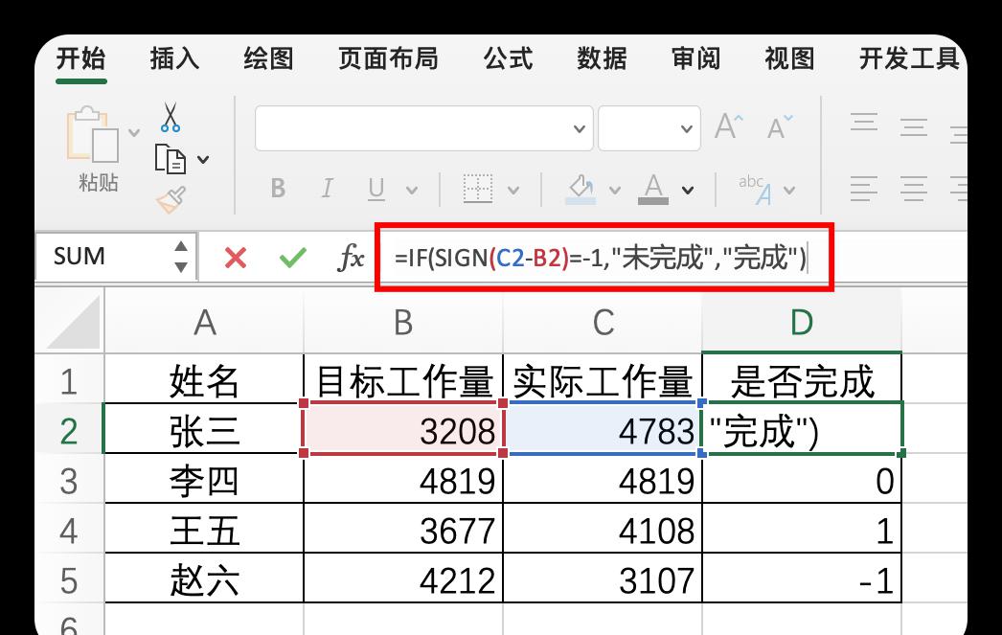Select column A header
The image size is (1002, 635).
204,322
